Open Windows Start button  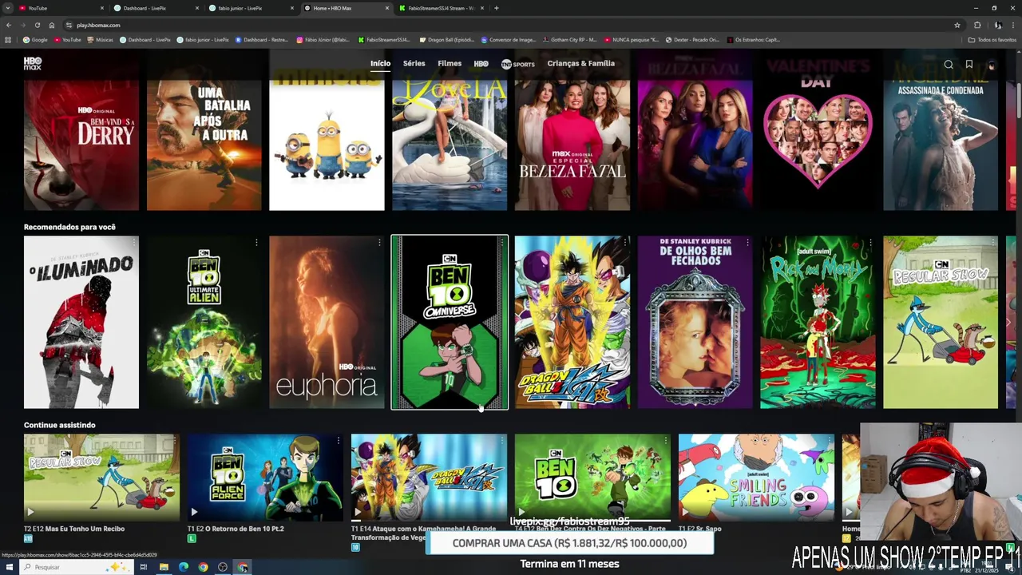[x=8, y=567]
